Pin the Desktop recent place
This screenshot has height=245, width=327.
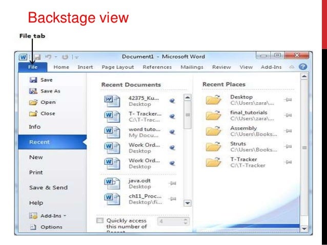pyautogui.click(x=288, y=100)
